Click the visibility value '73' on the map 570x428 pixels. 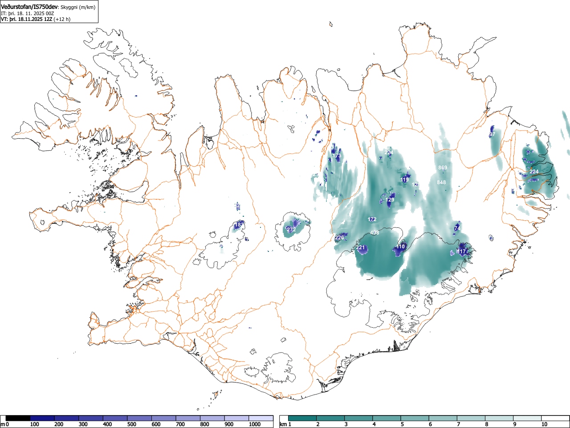[x=338, y=156]
